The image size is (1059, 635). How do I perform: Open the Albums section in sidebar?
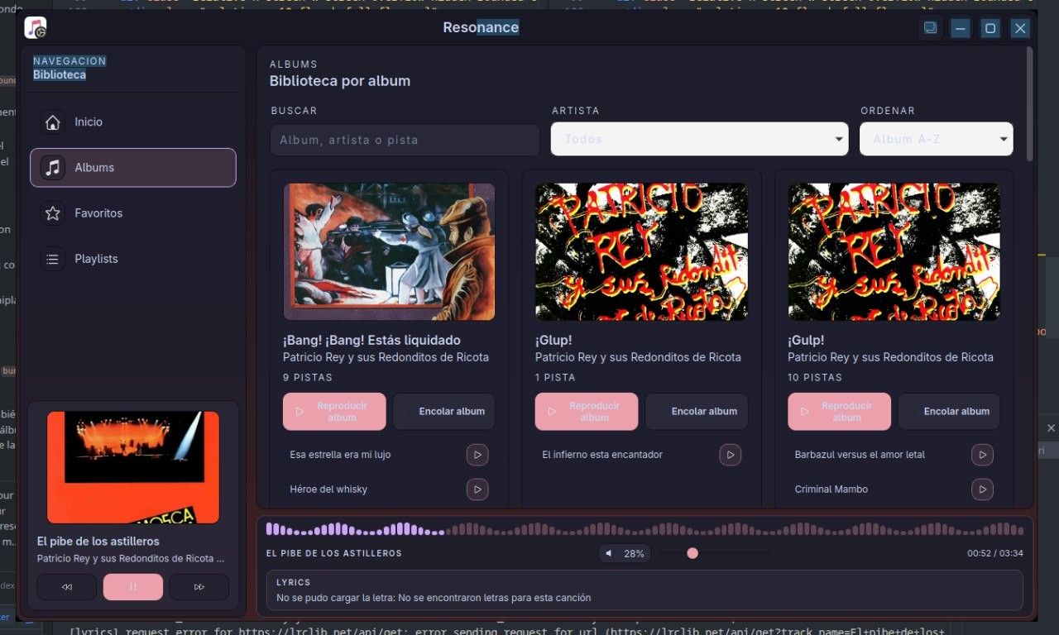pos(133,168)
